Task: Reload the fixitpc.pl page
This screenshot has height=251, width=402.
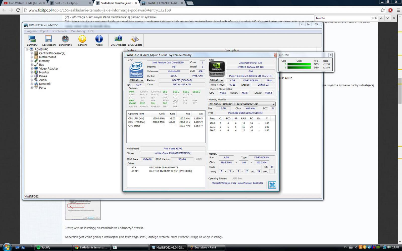Action: (x=18, y=10)
